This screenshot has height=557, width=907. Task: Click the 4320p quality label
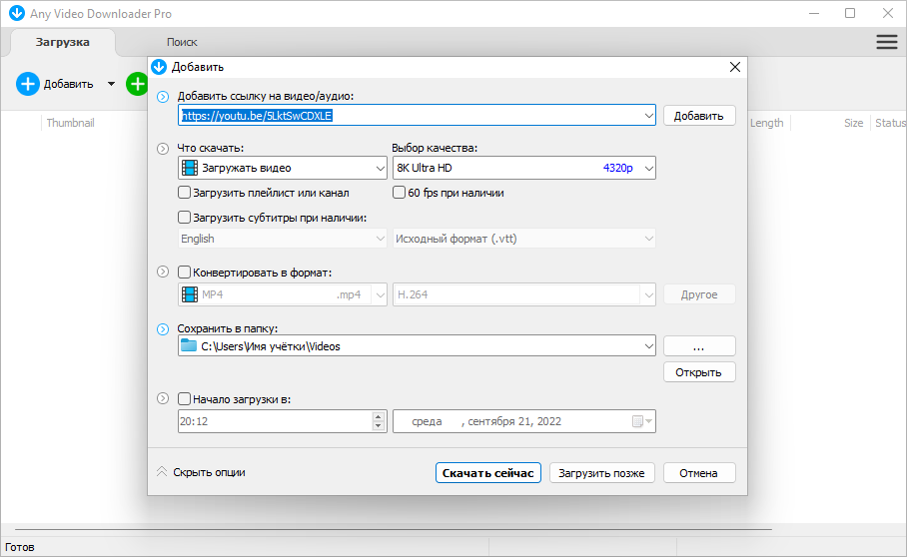coord(617,168)
